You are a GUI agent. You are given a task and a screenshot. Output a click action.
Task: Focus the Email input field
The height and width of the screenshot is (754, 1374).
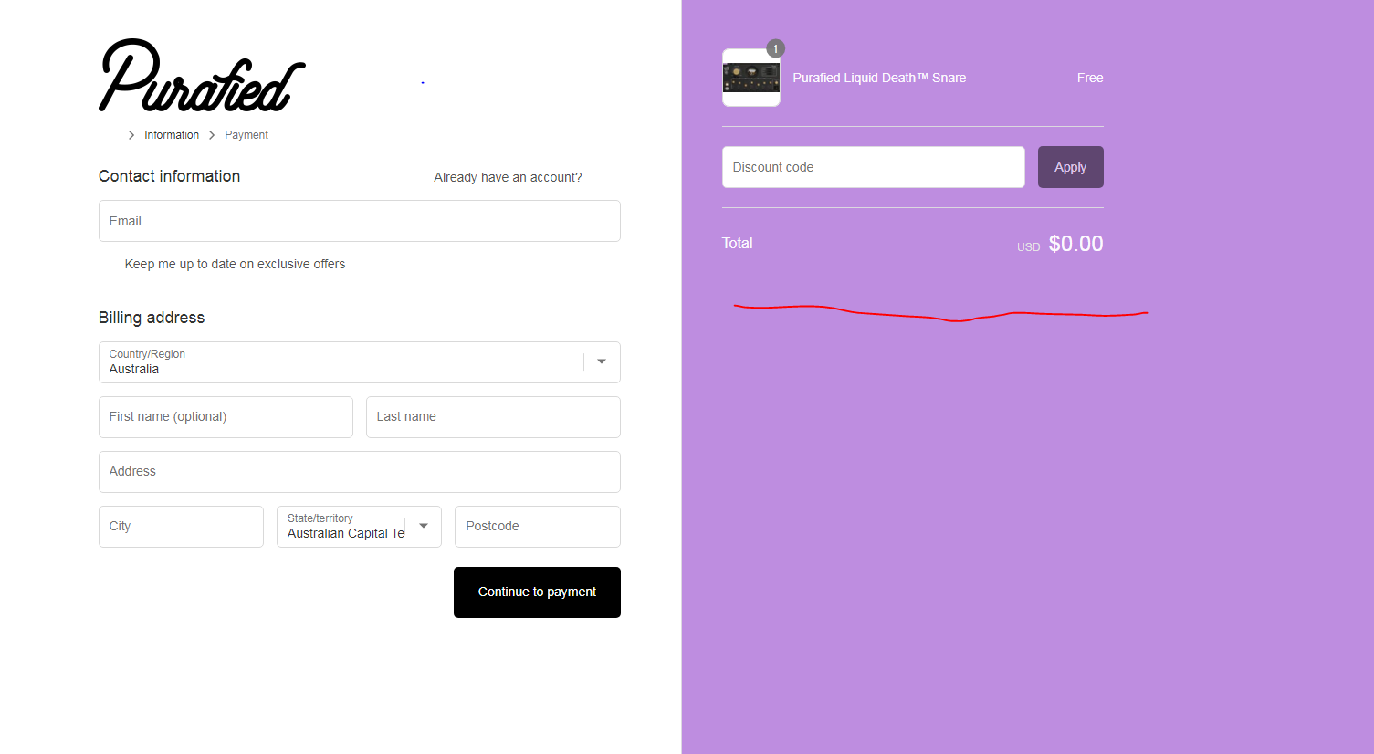tap(360, 221)
